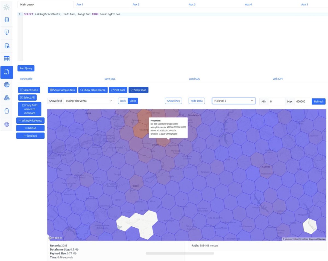Toggle the askingPriceVenta field button

(30, 120)
